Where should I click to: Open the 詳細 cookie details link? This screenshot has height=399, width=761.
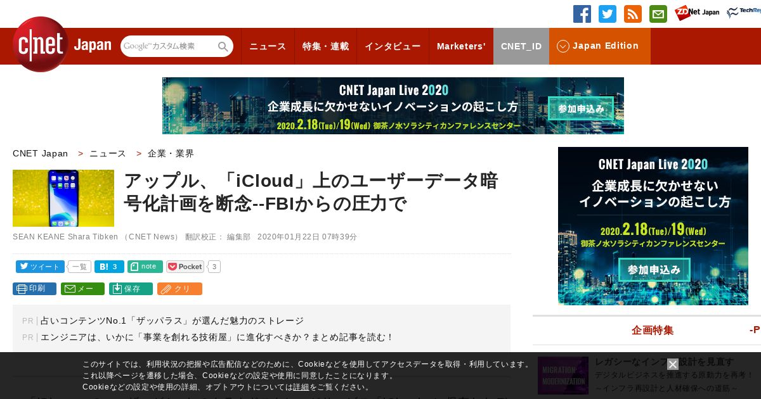pos(301,387)
